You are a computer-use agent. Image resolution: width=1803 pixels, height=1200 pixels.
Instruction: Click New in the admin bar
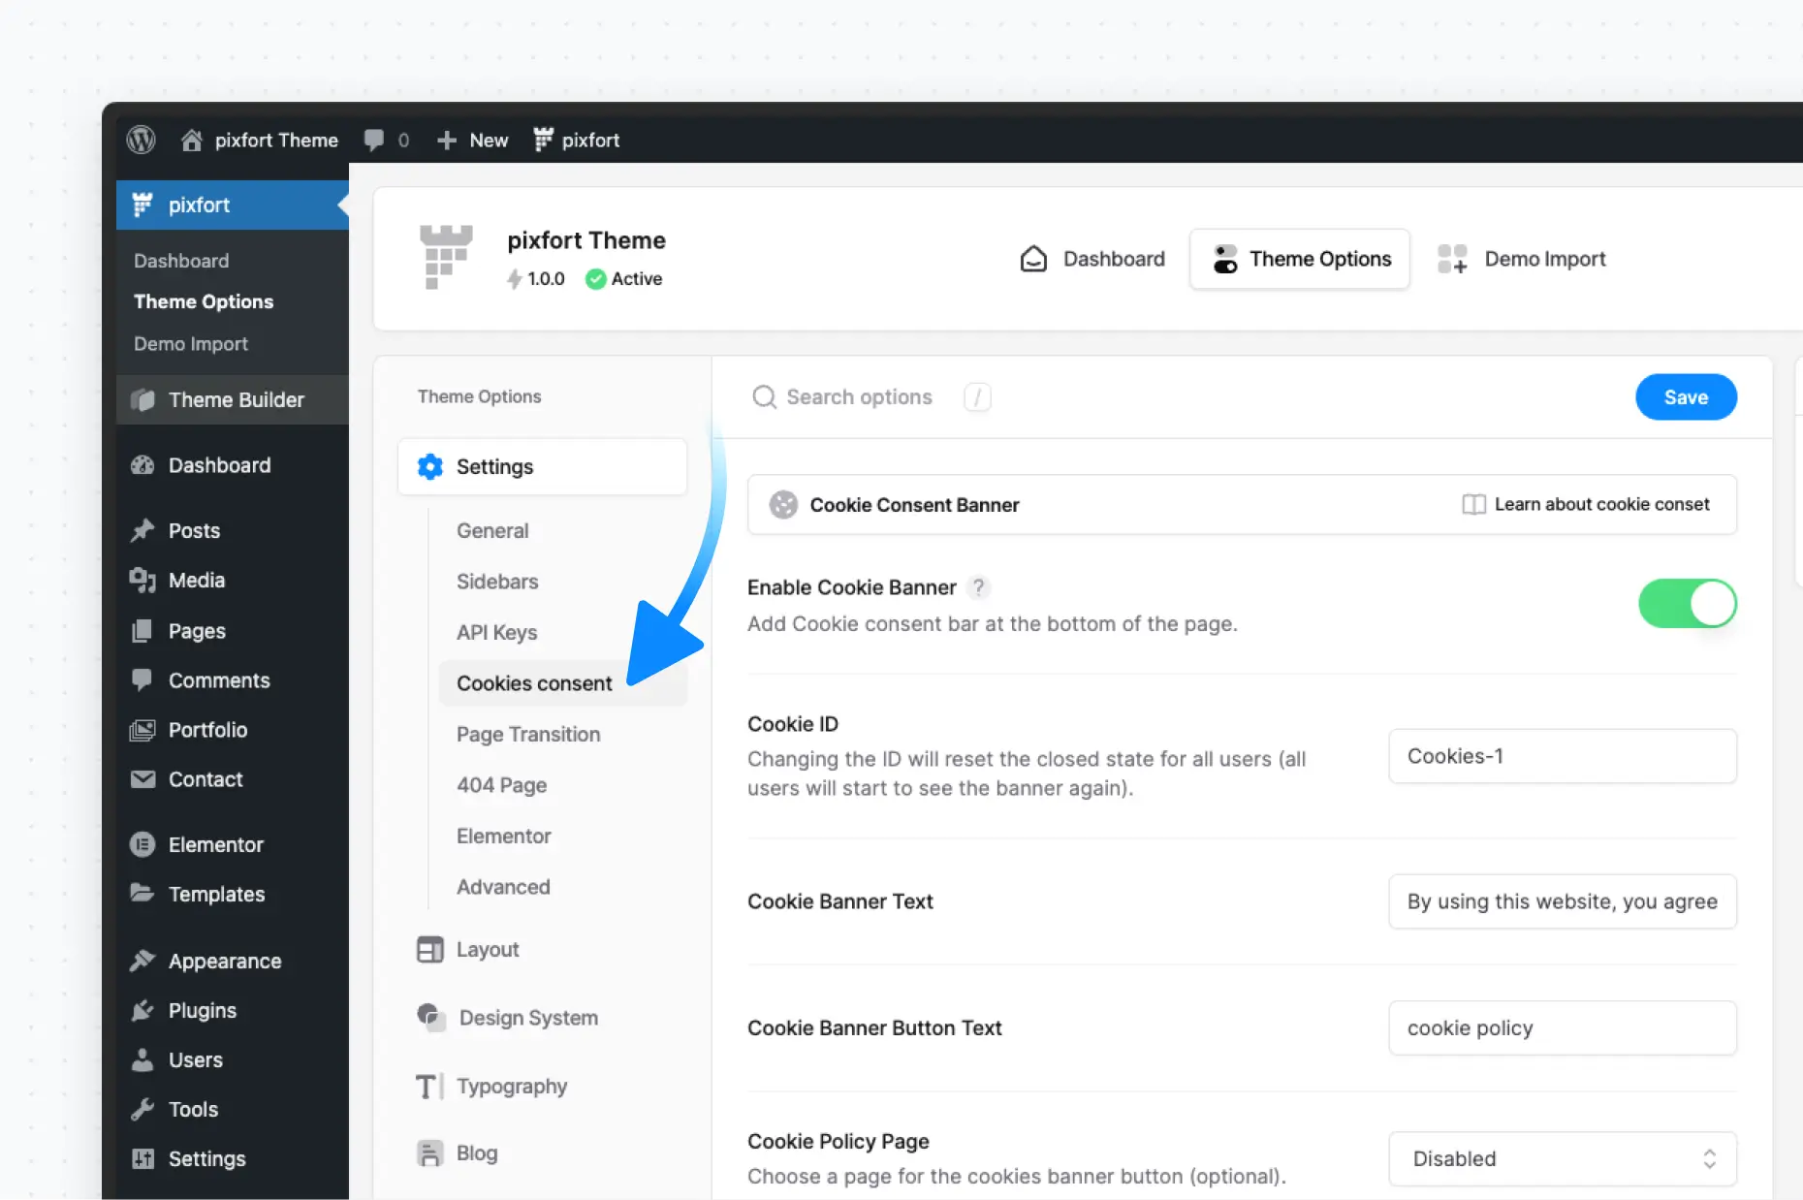coord(489,141)
